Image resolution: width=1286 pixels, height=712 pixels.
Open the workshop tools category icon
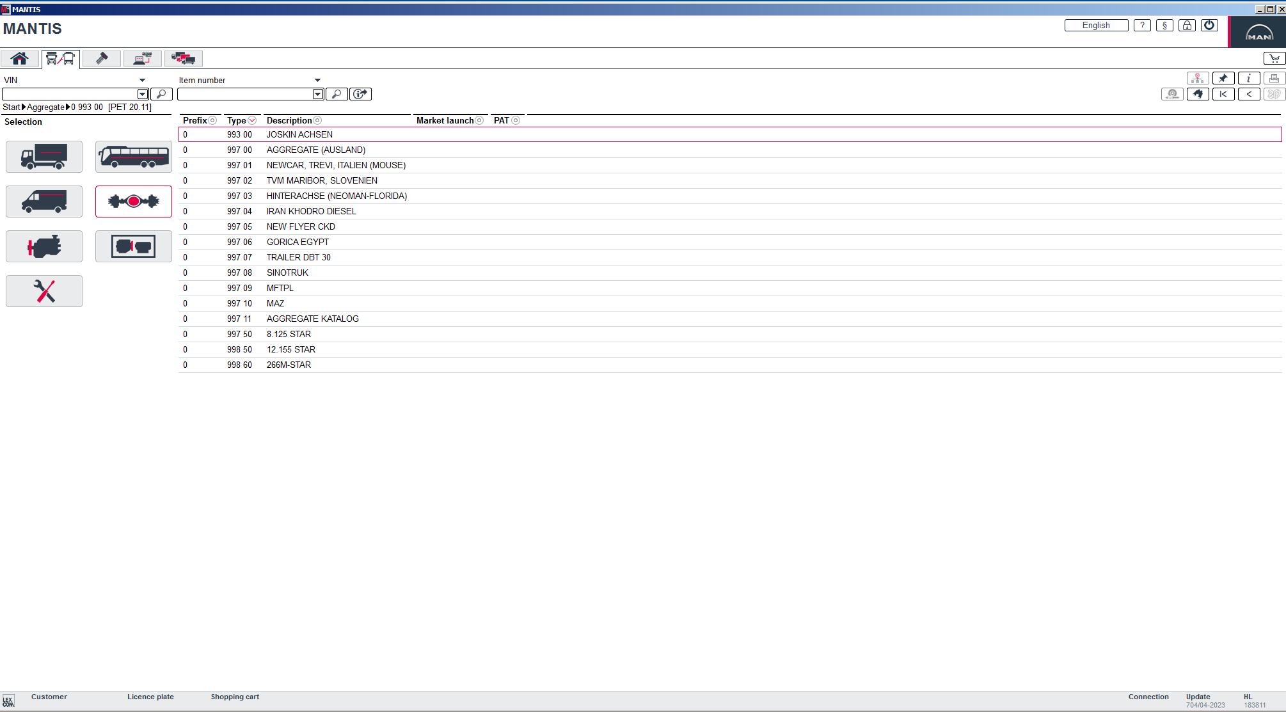[x=44, y=290]
